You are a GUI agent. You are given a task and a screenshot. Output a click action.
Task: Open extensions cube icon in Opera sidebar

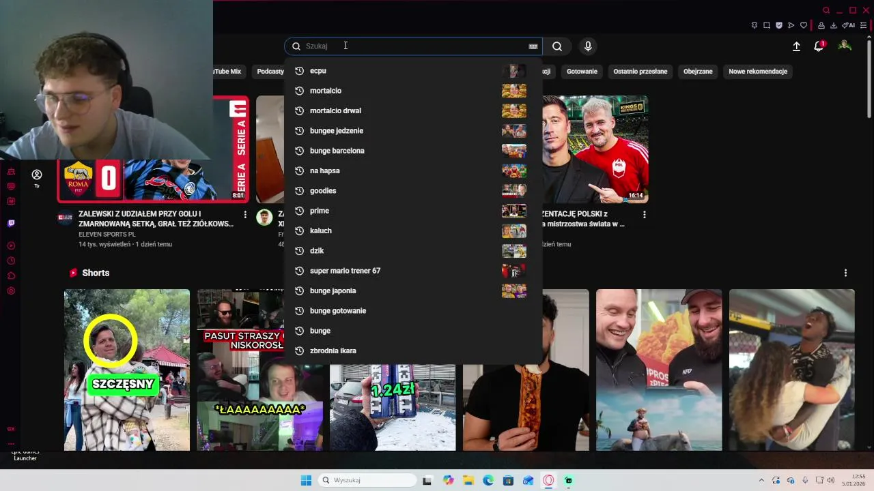click(x=11, y=276)
